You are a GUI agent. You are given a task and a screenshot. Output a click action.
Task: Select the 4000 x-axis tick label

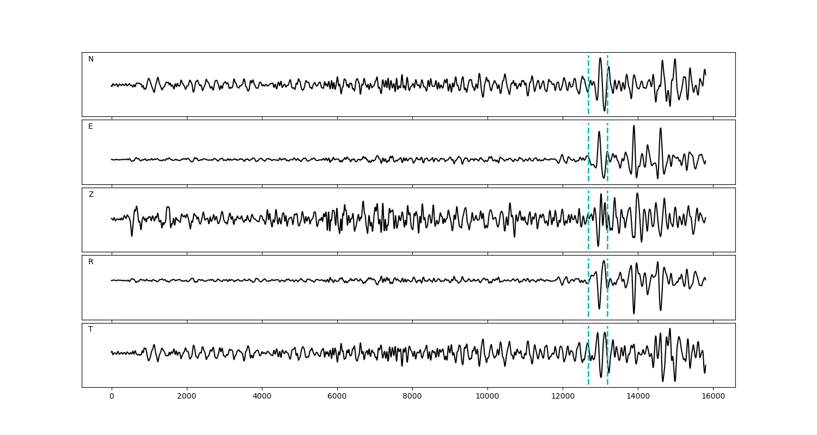click(x=262, y=397)
